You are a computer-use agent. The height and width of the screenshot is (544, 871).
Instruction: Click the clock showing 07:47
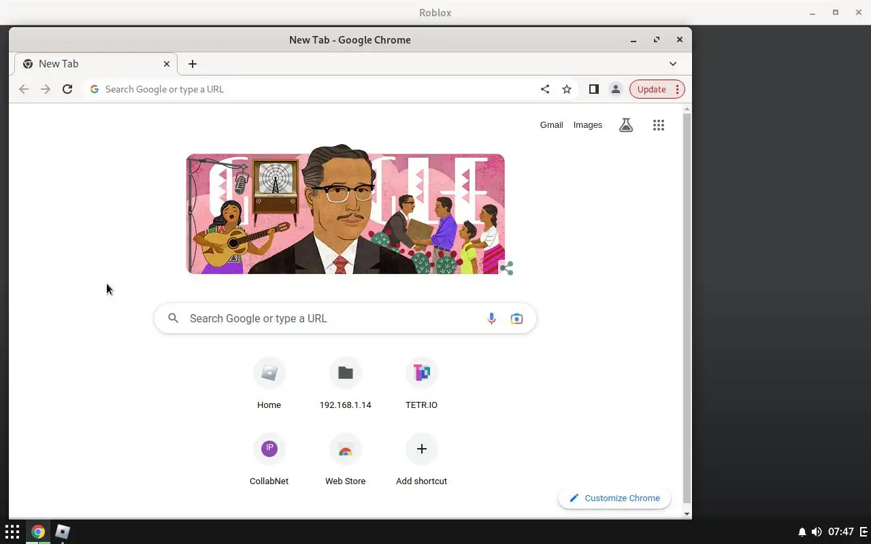tap(841, 532)
